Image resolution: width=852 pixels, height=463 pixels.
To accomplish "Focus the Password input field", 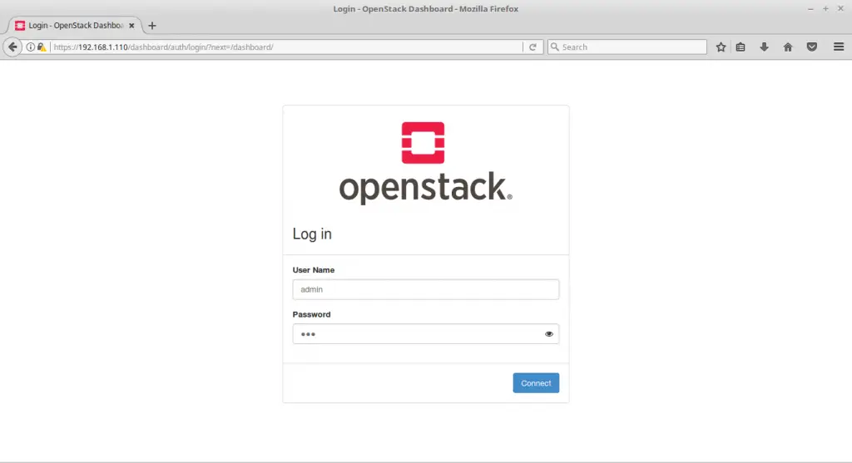I will pyautogui.click(x=425, y=334).
